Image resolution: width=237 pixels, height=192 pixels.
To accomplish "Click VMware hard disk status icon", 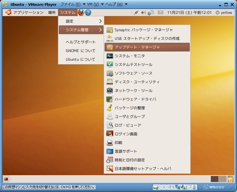I will [155, 187].
